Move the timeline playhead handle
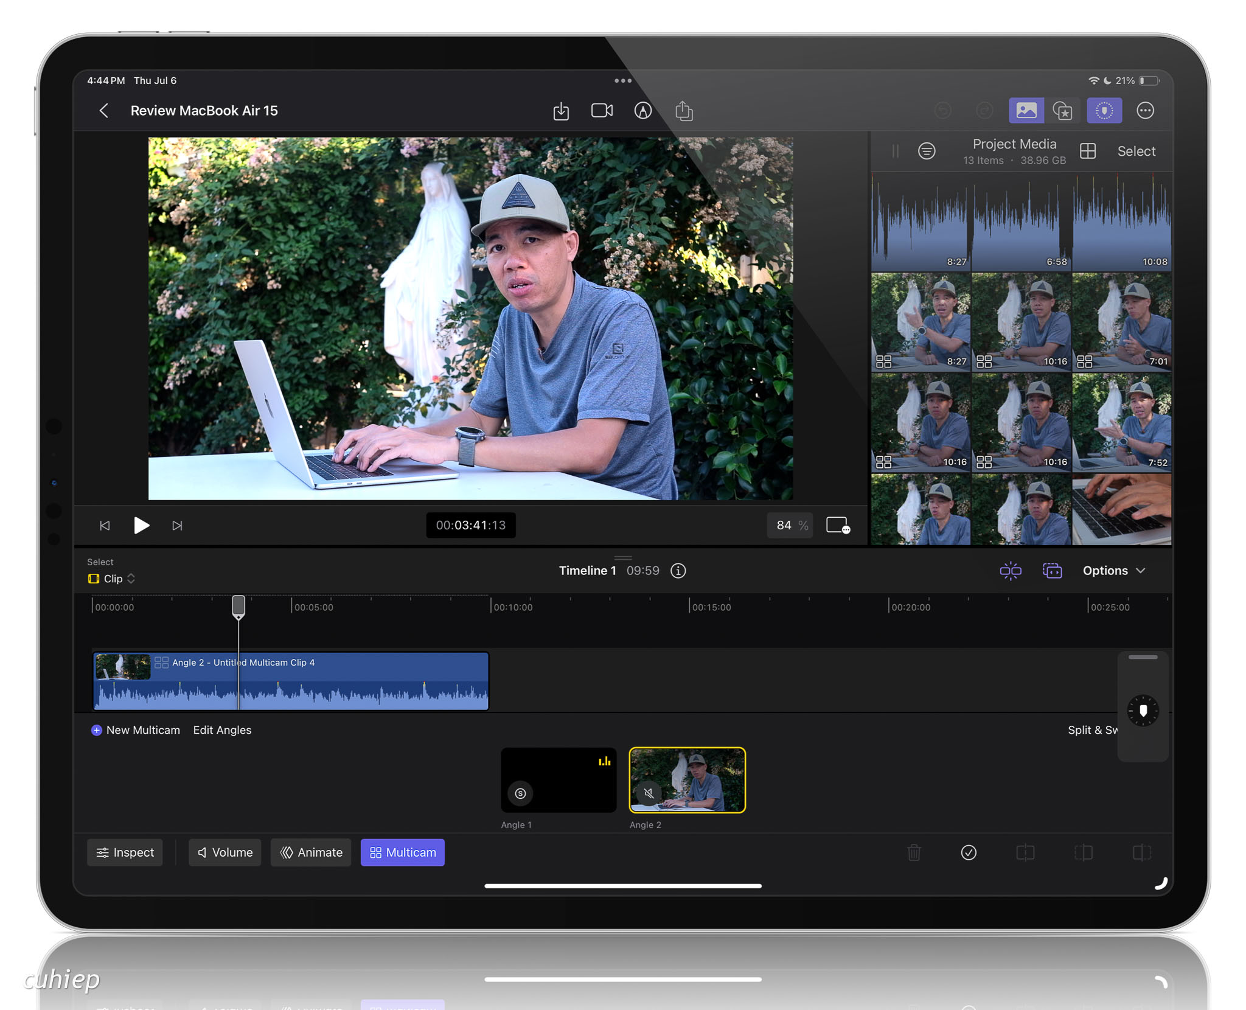Image resolution: width=1246 pixels, height=1010 pixels. pyautogui.click(x=238, y=607)
